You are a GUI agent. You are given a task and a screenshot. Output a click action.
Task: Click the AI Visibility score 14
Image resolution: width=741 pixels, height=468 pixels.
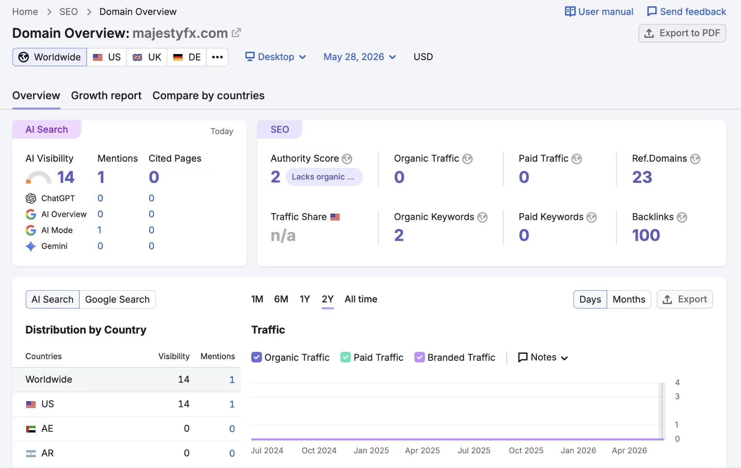click(66, 177)
